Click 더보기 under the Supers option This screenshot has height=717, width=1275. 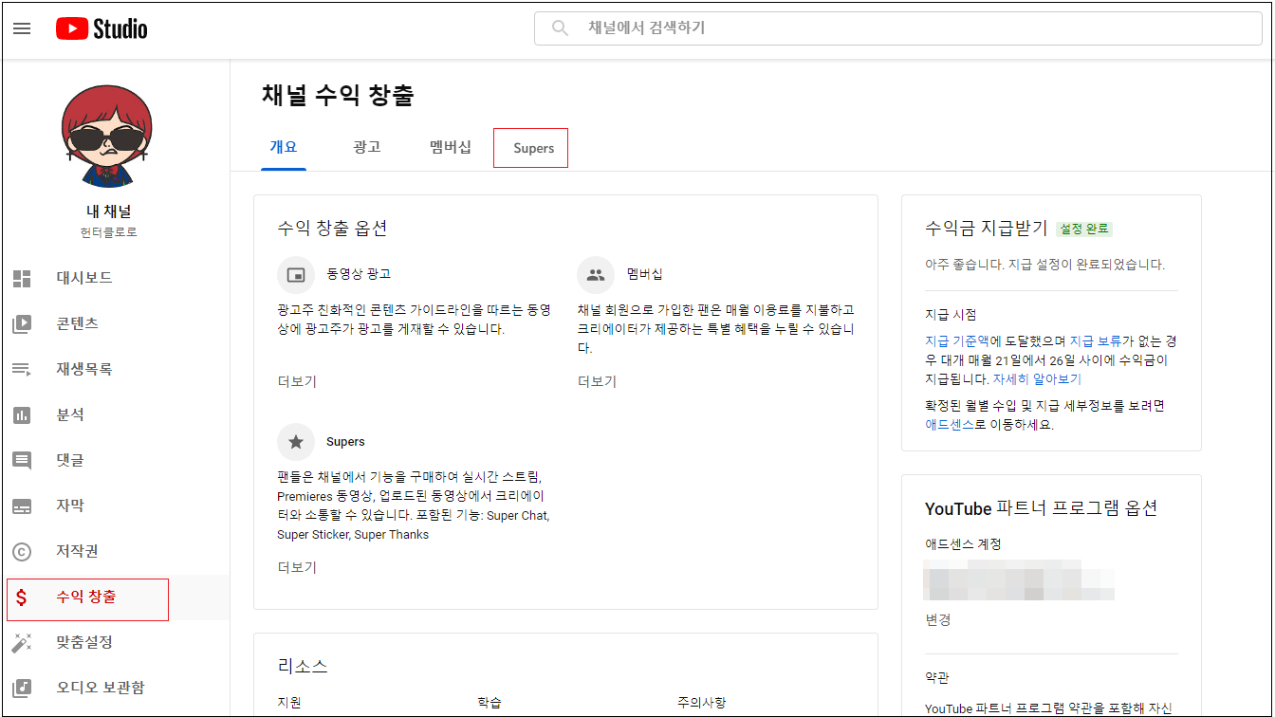(297, 567)
